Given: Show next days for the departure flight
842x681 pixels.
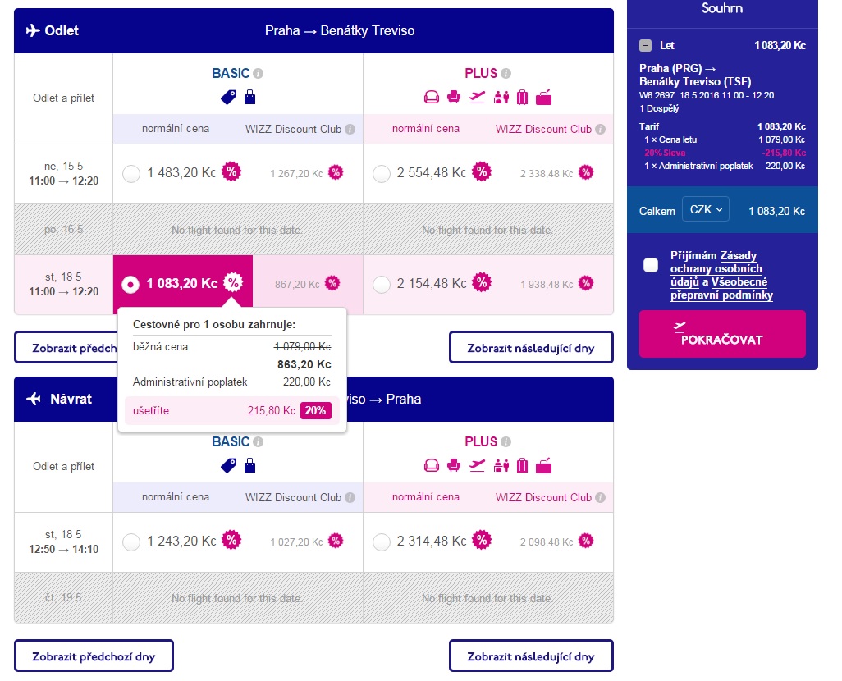Looking at the screenshot, I should (x=530, y=347).
